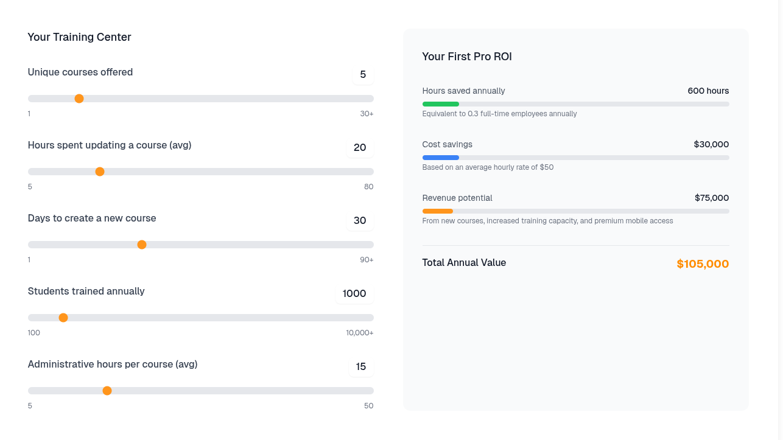783x440 pixels.
Task: Click the Hours spent updating value box showing 20
Action: 360,148
